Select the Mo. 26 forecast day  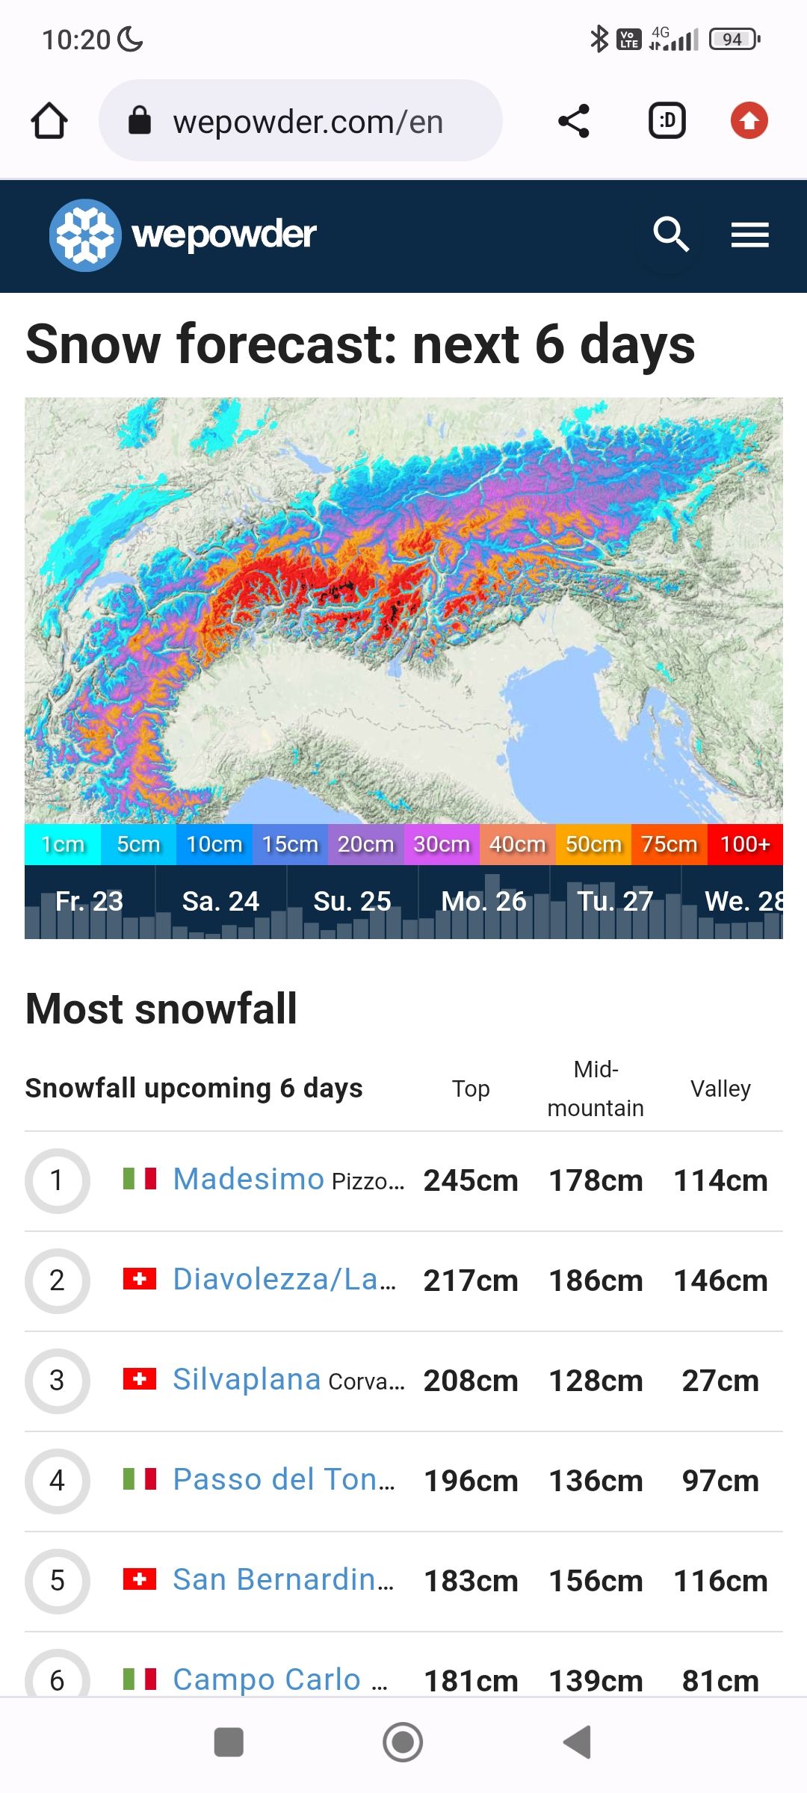pyautogui.click(x=484, y=902)
